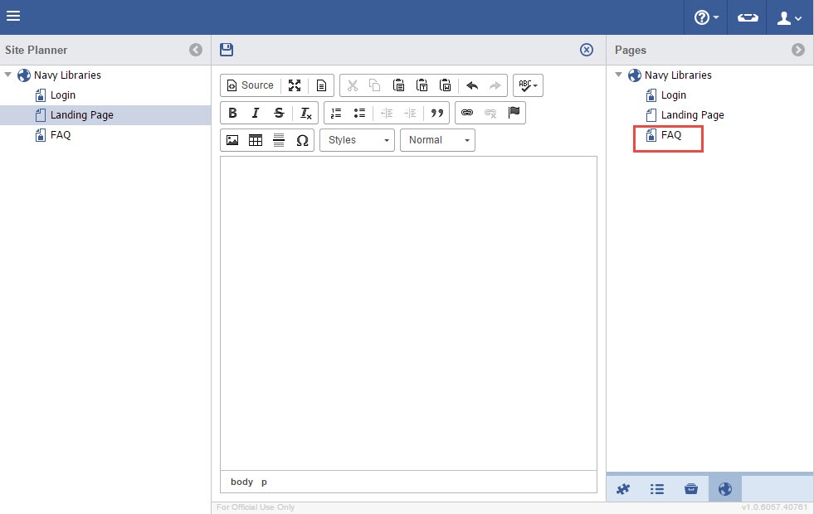This screenshot has width=814, height=514.
Task: Click the block quote icon
Action: 437,113
